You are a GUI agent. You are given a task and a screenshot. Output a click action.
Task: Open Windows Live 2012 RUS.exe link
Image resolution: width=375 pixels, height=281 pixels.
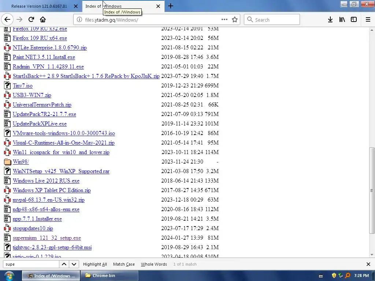coord(46,181)
